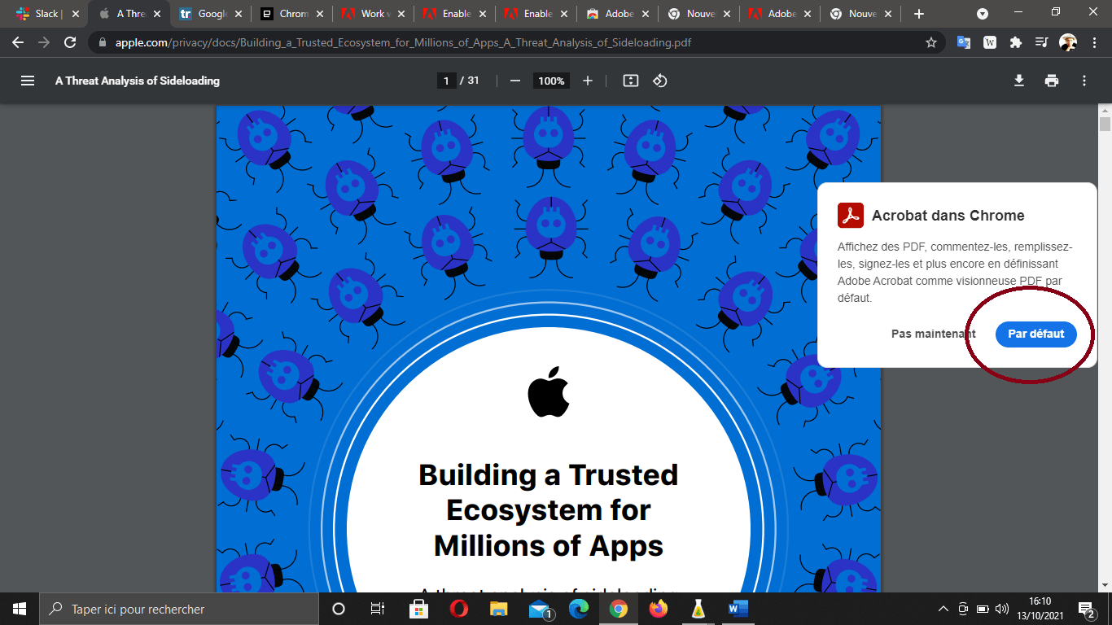Viewport: 1112px width, 625px height.
Task: View site information via lock icon
Action: [x=103, y=42]
